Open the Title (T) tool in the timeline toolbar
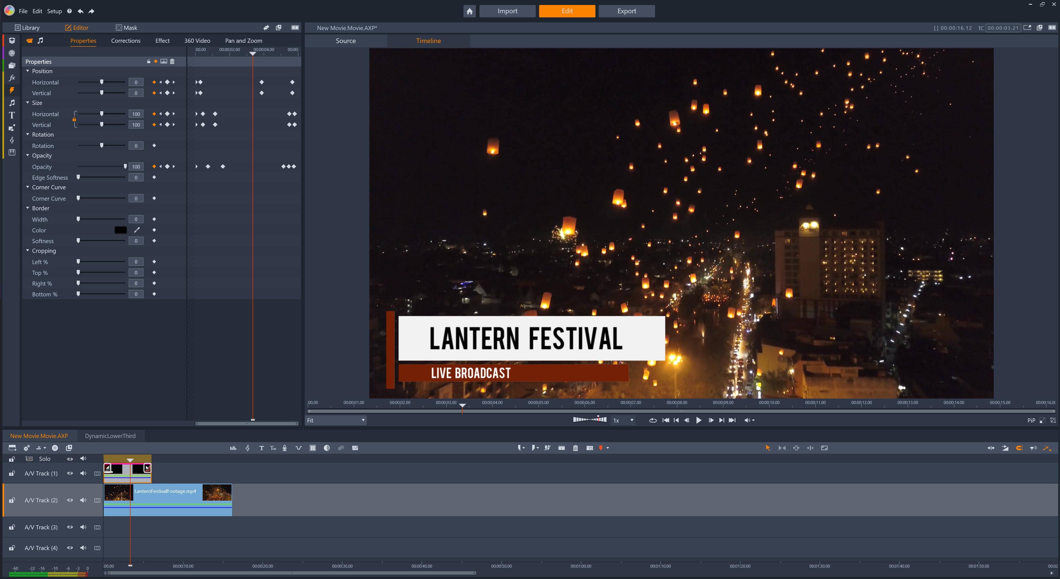Image resolution: width=1060 pixels, height=579 pixels. pyautogui.click(x=261, y=448)
